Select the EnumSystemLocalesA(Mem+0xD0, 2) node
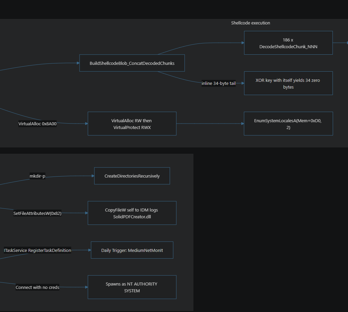Image resolution: width=348 pixels, height=312 pixels. [x=288, y=124]
